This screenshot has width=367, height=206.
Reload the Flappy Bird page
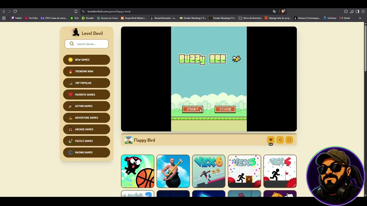[15, 11]
